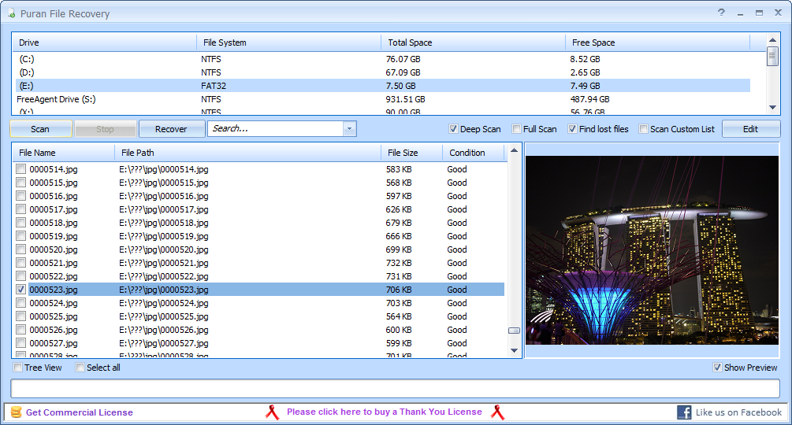
Task: Click the file list scroll up arrow
Action: click(514, 150)
